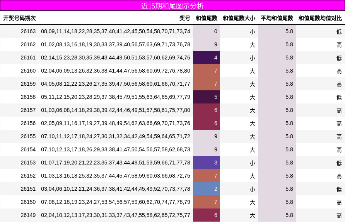
Task: Select period number 26155
Action: coord(28,136)
